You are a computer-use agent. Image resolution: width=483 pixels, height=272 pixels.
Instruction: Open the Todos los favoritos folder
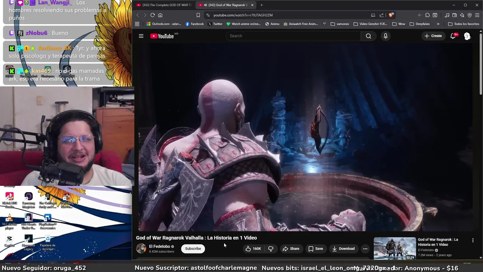pyautogui.click(x=463, y=24)
